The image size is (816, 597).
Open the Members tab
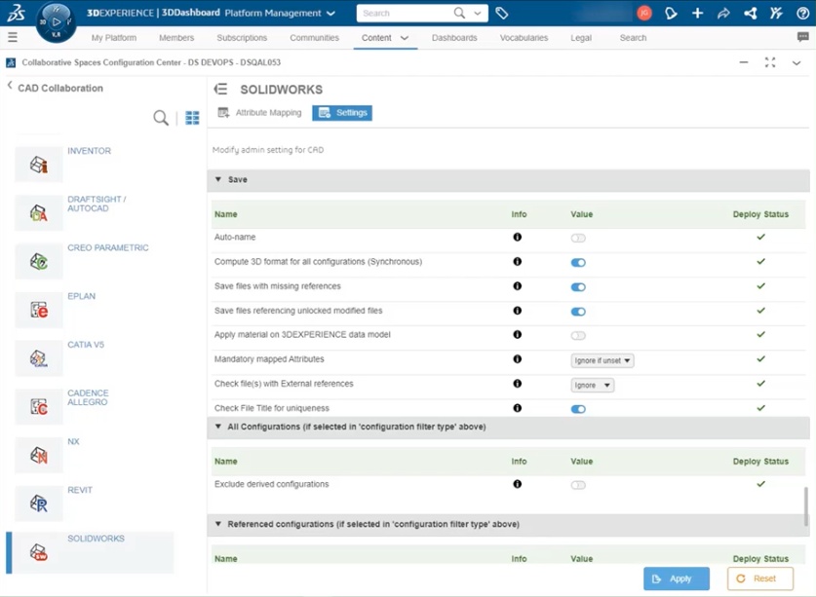(x=176, y=38)
